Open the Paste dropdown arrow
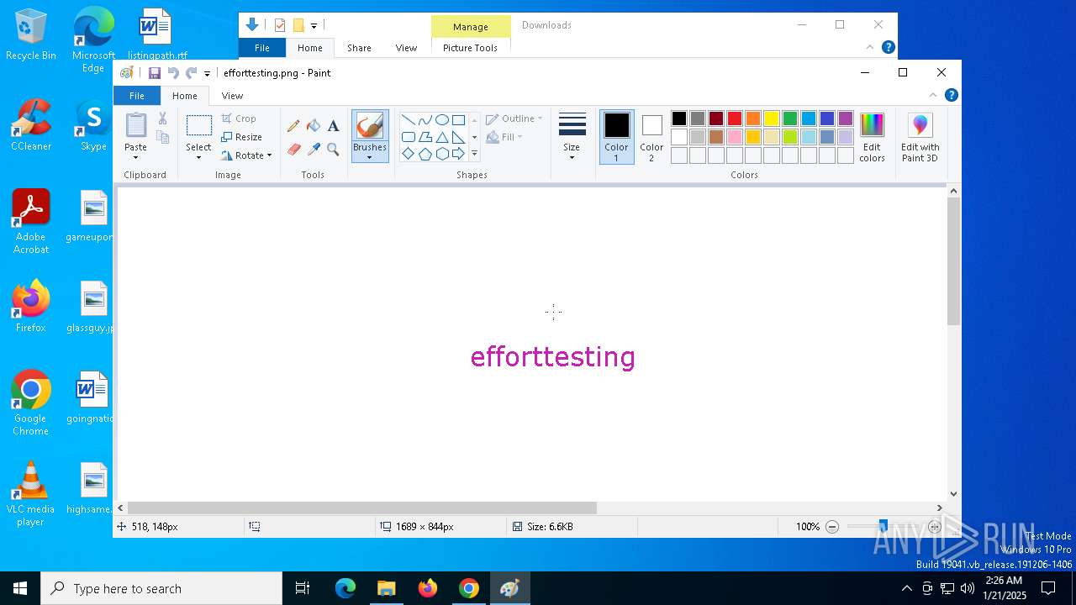 click(135, 157)
